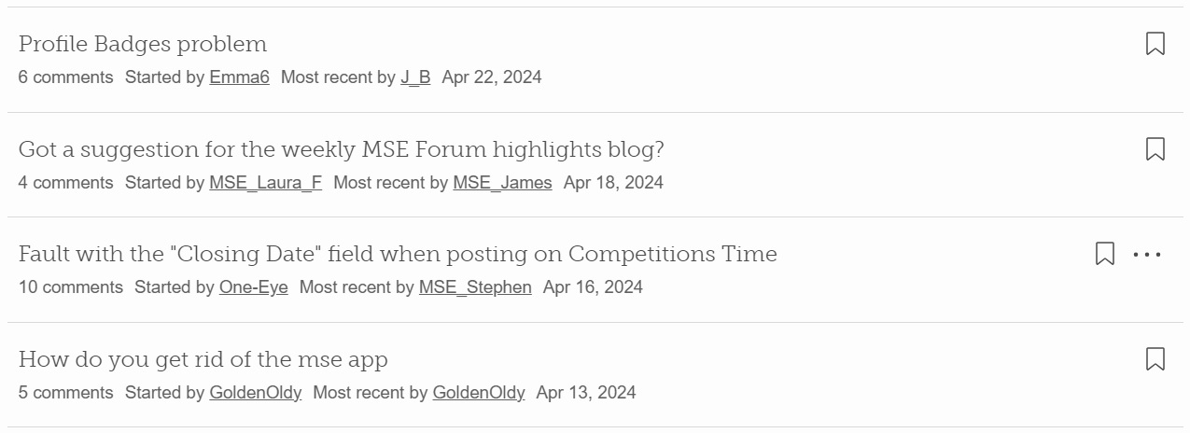
Task: View Emma6 user profile
Action: [239, 77]
